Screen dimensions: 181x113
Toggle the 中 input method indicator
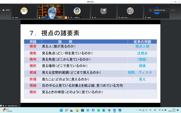151,110
